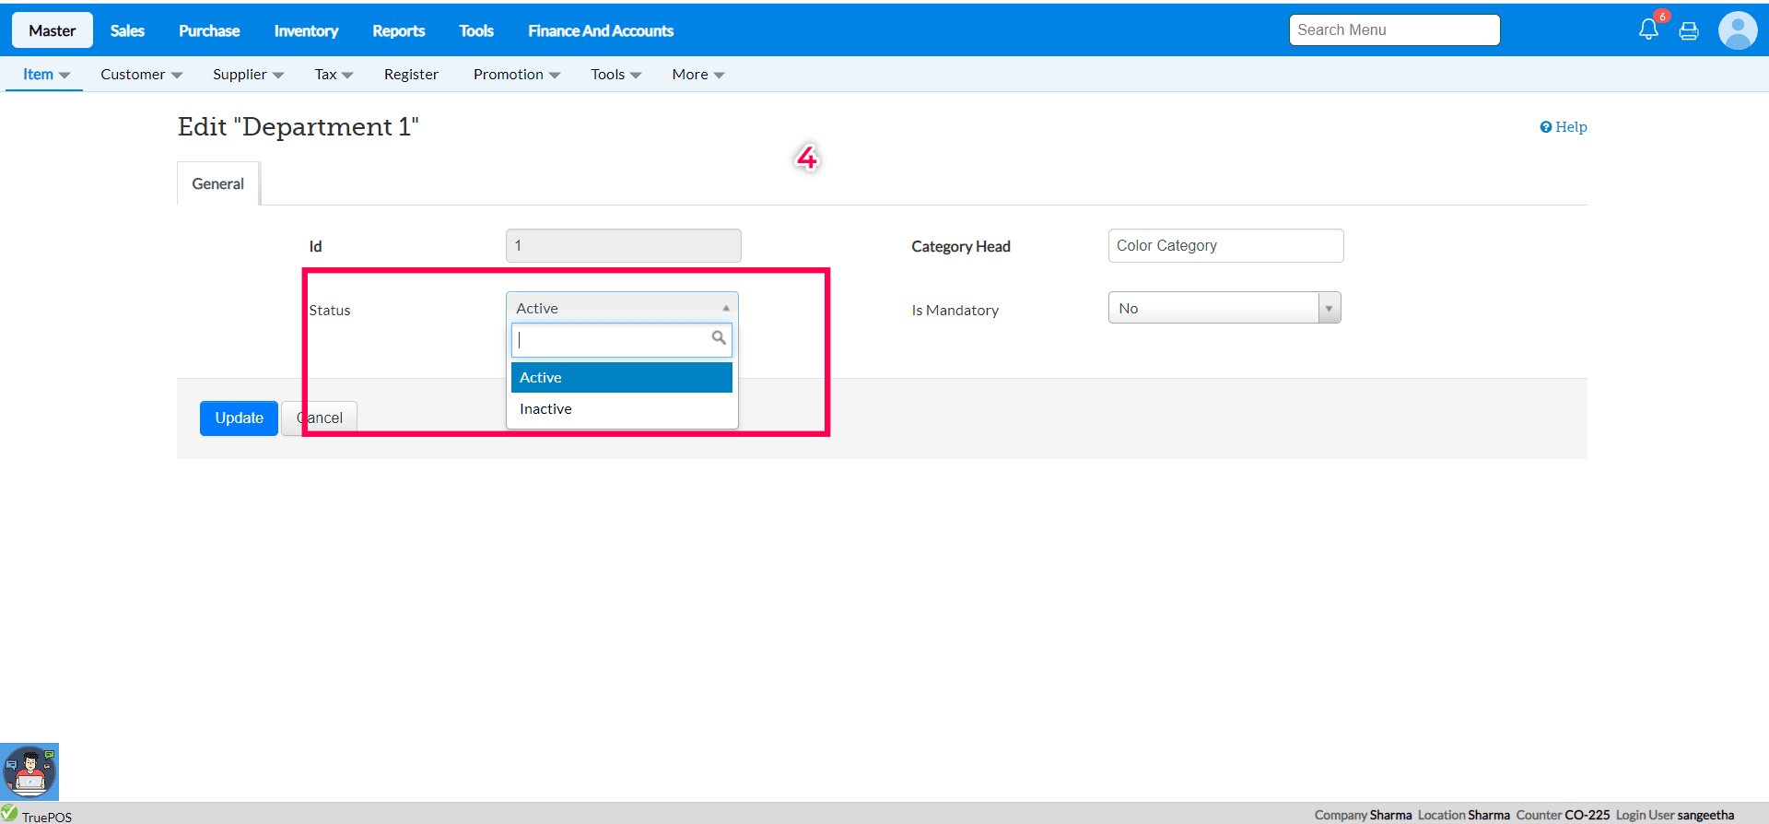Viewport: 1769px width, 824px height.
Task: Open the support chat assistant icon
Action: (29, 771)
